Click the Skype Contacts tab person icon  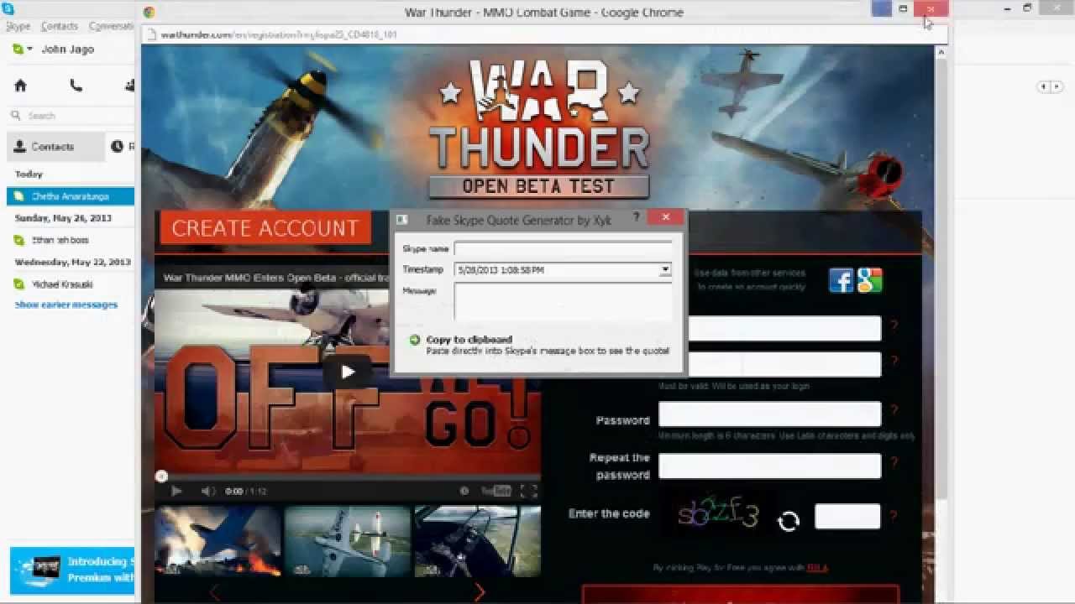[20, 147]
